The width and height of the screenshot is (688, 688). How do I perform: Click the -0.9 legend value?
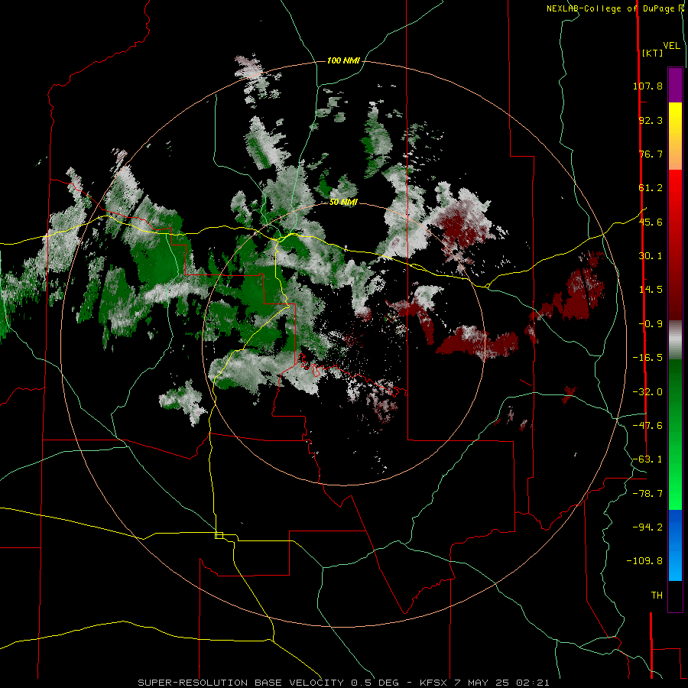(x=651, y=324)
